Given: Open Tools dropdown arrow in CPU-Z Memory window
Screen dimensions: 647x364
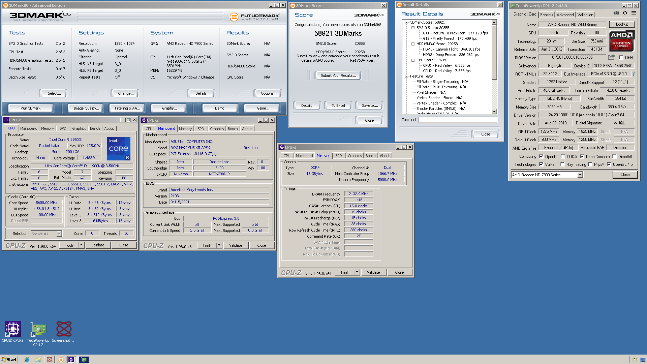Looking at the screenshot, I should 357,272.
